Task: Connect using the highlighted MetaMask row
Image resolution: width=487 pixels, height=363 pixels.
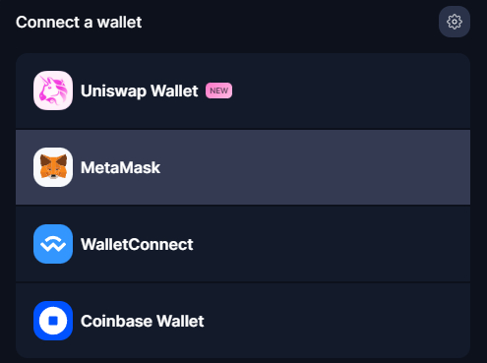Action: (x=243, y=167)
